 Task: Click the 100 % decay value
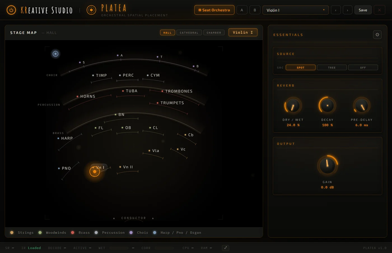[x=327, y=125]
